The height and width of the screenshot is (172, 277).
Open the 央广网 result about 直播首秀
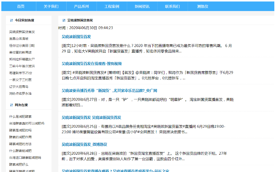pos(109,91)
